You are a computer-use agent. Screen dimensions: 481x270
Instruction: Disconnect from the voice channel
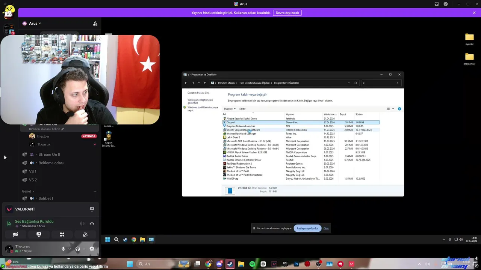pos(92,223)
